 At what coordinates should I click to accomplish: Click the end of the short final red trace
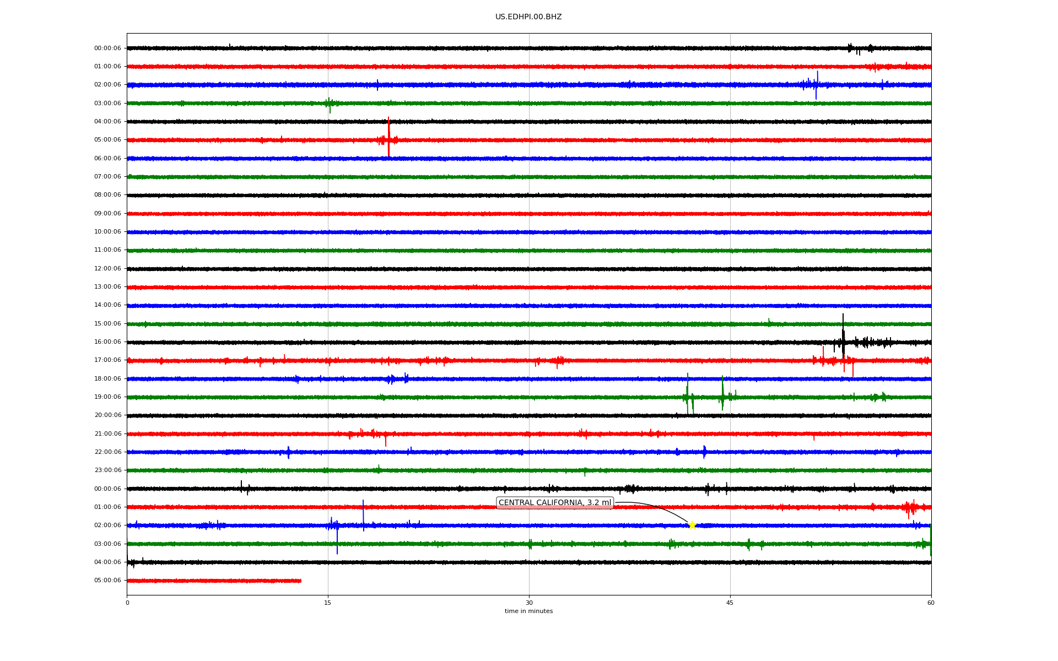click(300, 581)
